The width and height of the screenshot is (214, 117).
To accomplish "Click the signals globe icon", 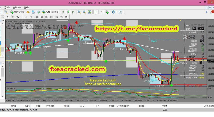I will 38,12.
